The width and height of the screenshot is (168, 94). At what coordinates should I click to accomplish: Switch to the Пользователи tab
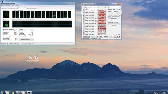[34, 8]
